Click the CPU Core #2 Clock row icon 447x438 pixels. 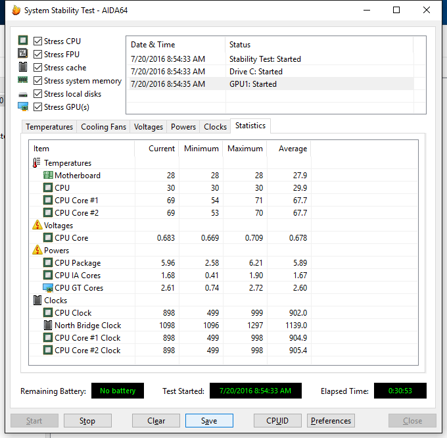coord(48,350)
